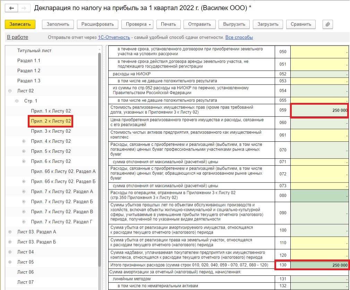This screenshot has height=290, width=350.
Task: Expand Прил. 7 к Листу 02. Раздел Б
Action: click(x=24, y=202)
